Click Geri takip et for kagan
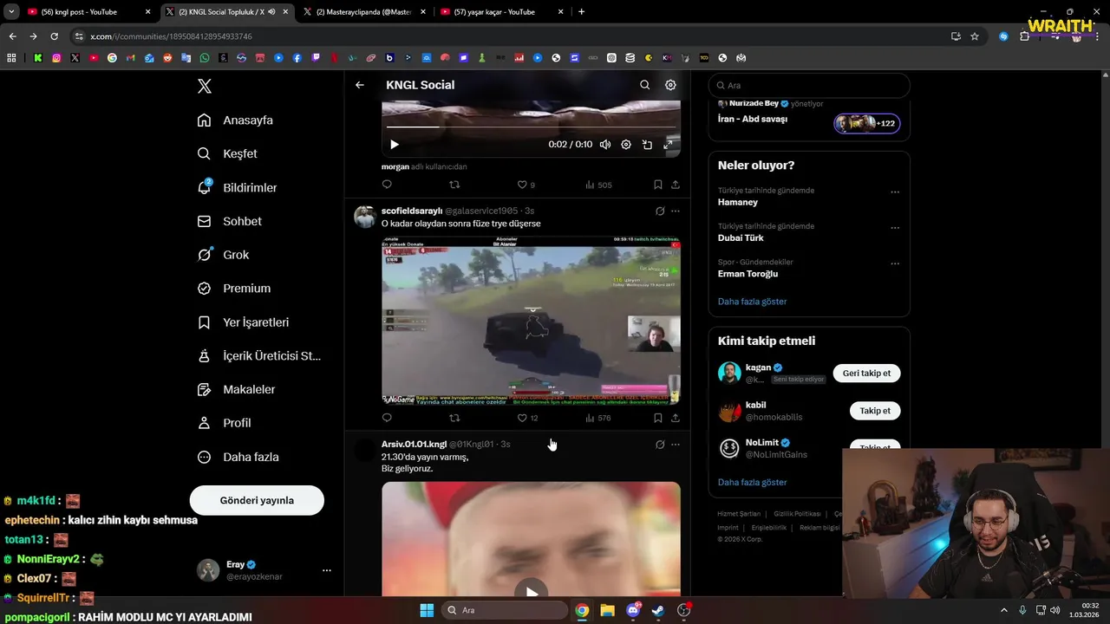Image resolution: width=1110 pixels, height=624 pixels. click(866, 373)
